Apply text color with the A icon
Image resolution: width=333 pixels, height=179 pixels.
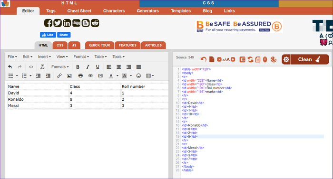click(x=111, y=75)
